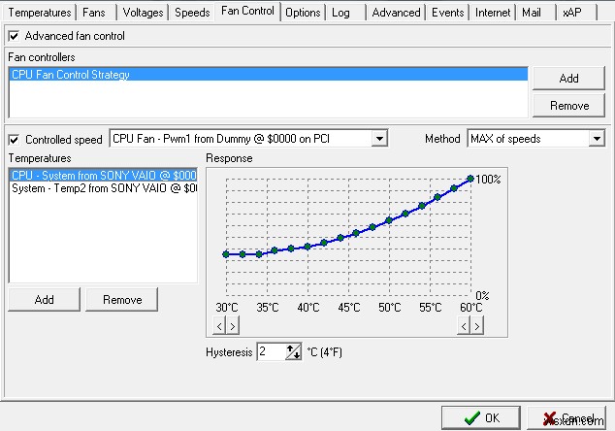Open the Options tab
The height and width of the screenshot is (431, 615).
(303, 13)
